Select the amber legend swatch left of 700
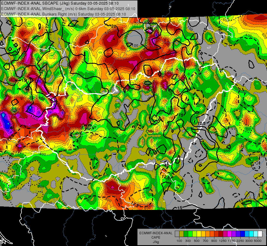The height and width of the screenshot is (246, 267). (203, 234)
